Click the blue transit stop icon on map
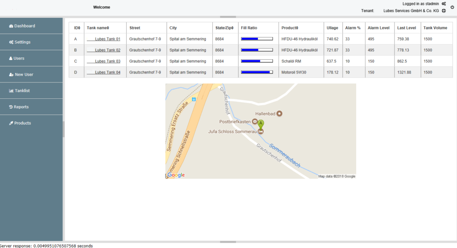This screenshot has height=248, width=457. click(x=194, y=99)
